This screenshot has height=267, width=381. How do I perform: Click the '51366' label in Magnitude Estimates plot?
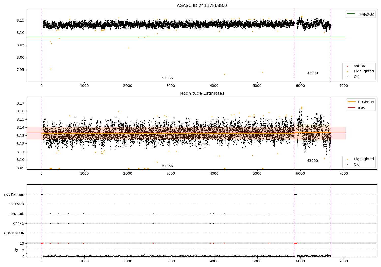tap(167, 166)
